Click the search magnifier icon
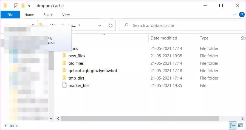The width and height of the screenshot is (246, 130). click(x=126, y=26)
